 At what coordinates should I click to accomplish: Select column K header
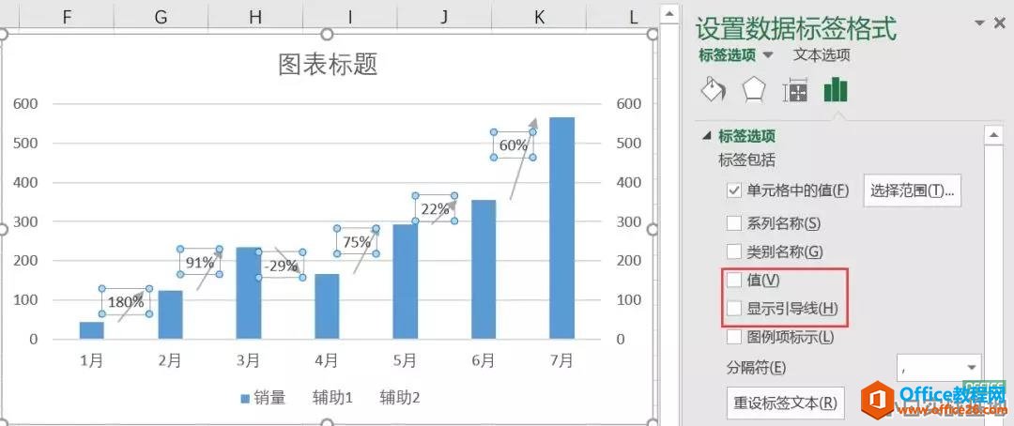point(539,17)
